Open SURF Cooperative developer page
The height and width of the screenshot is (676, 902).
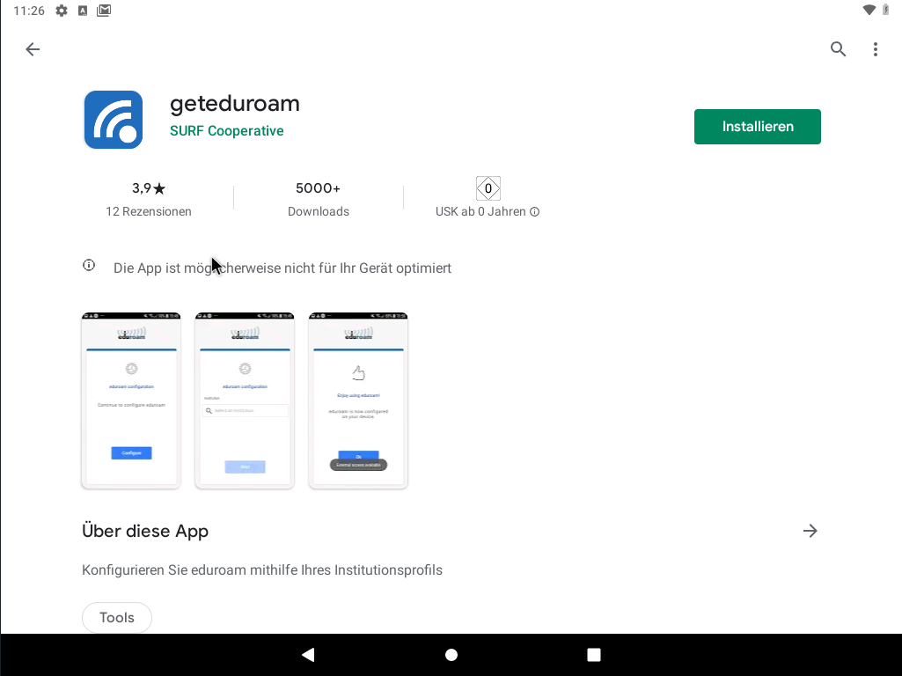226,131
